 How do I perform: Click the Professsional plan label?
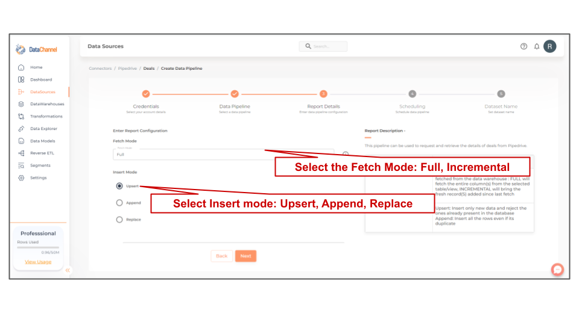pos(38,234)
